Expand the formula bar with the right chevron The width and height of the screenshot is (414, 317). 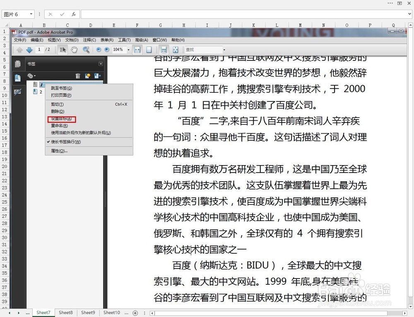tap(409, 14)
